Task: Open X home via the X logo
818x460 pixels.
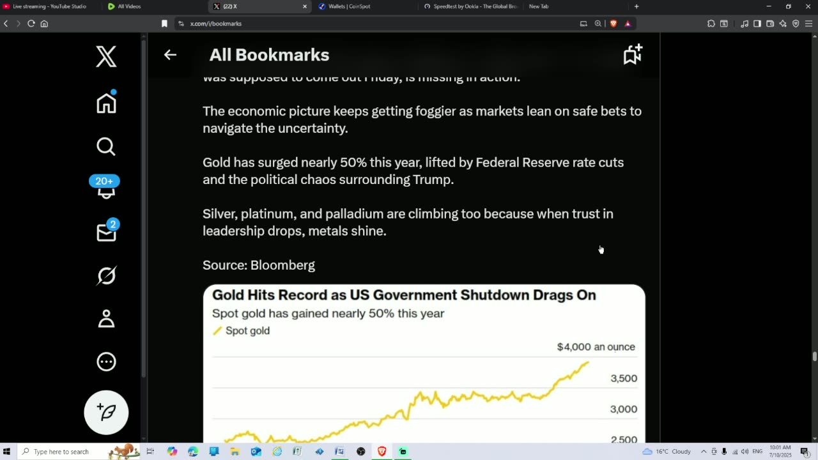Action: coord(106,56)
